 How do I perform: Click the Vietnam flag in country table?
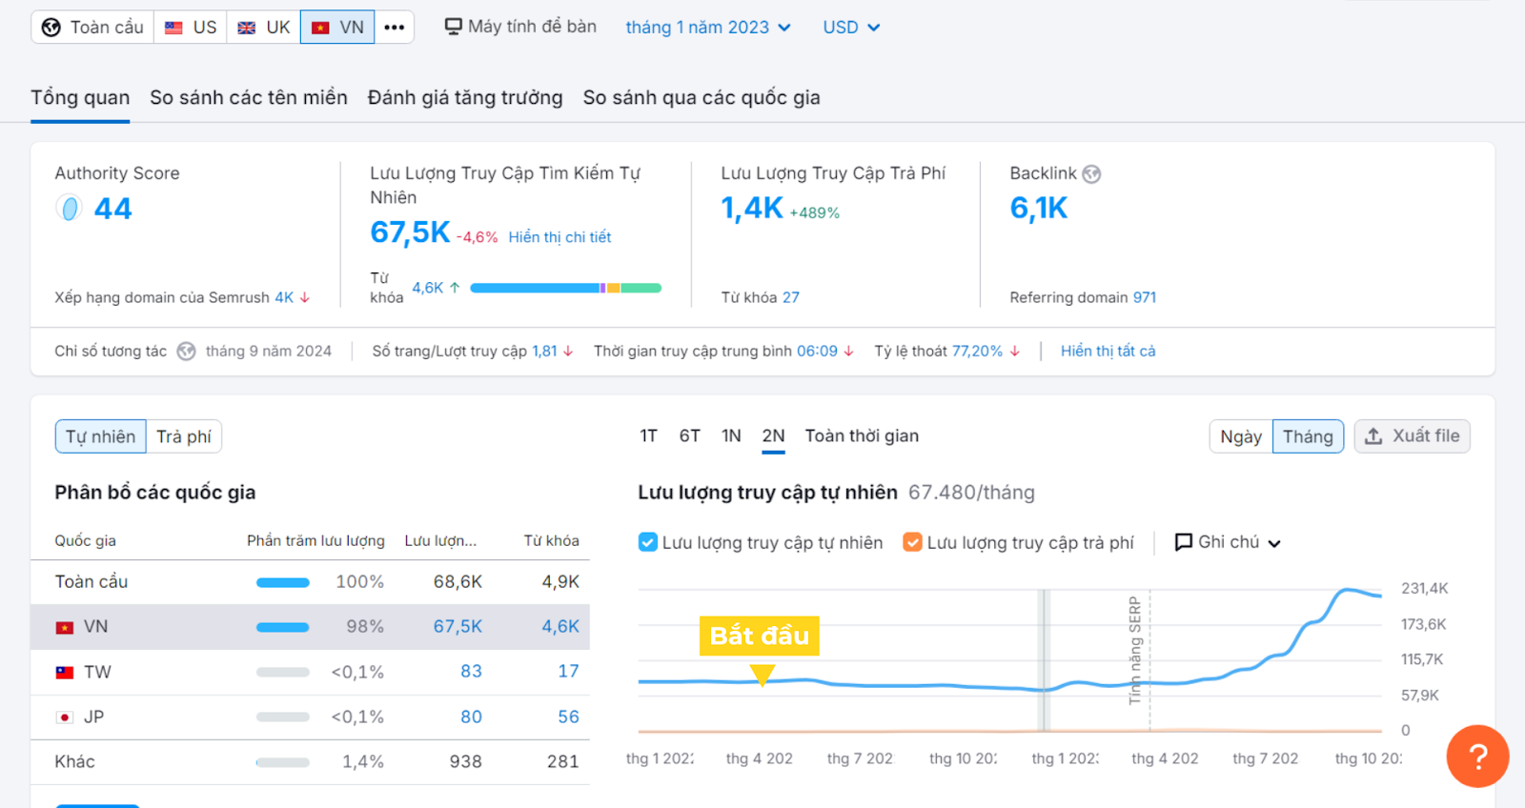point(65,627)
